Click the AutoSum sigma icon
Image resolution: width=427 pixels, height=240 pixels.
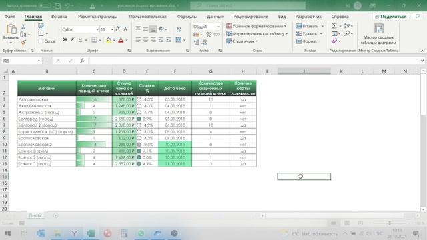tap(334, 26)
